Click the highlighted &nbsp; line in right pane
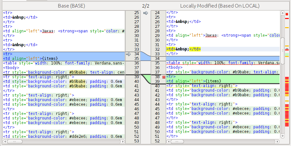Viewport: 291px width, 146px height. point(183,49)
